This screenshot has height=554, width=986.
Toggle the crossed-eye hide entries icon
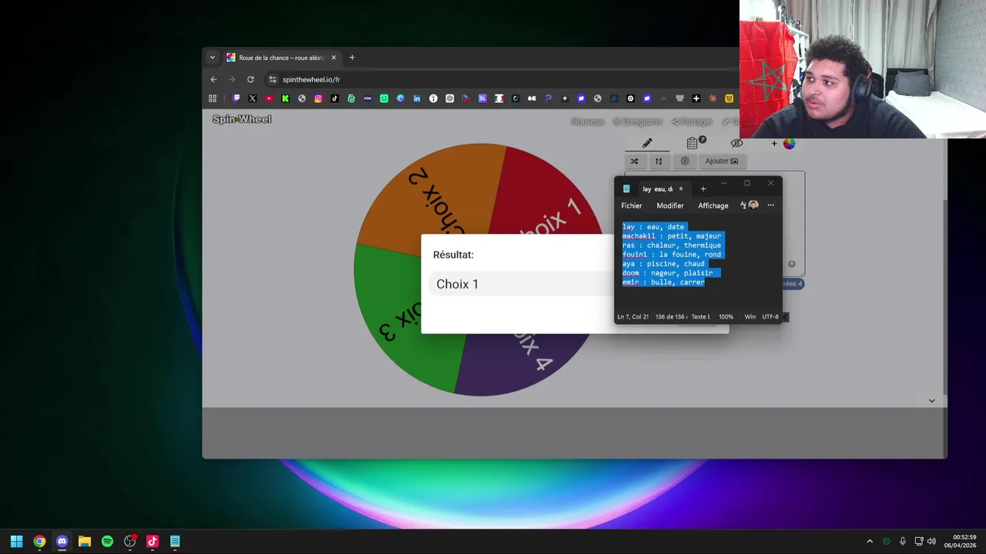tap(736, 143)
